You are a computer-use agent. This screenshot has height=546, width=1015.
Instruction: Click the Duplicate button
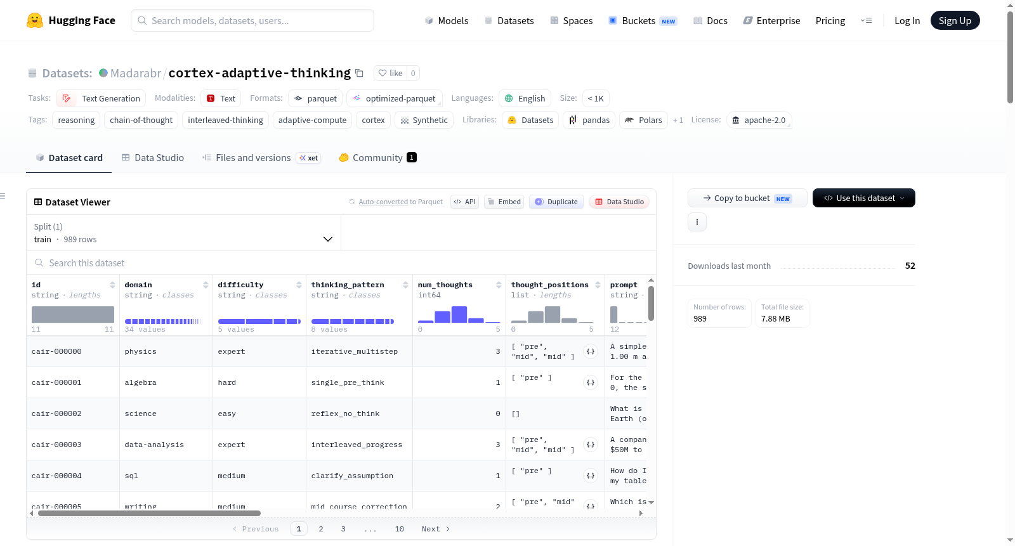[556, 202]
